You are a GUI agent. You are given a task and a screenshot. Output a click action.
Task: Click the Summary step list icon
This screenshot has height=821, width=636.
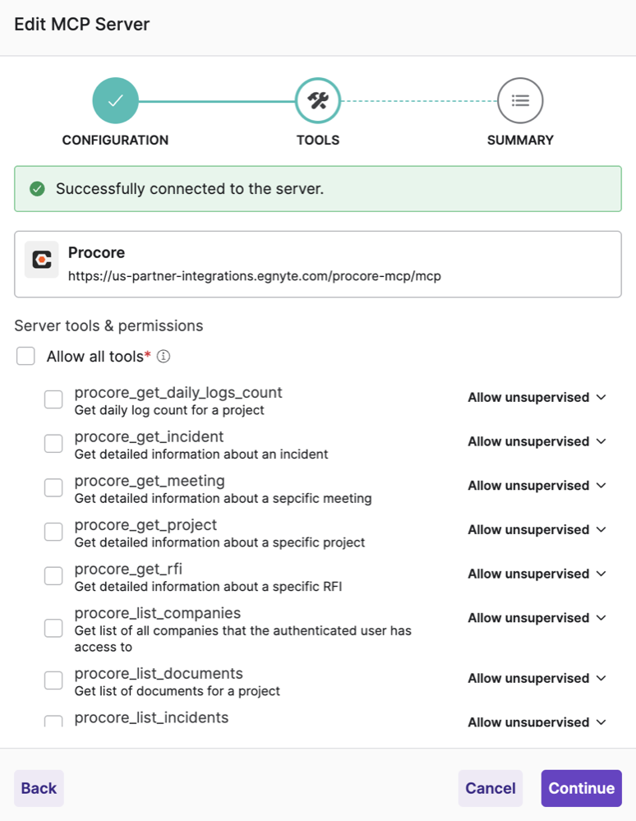click(x=520, y=100)
